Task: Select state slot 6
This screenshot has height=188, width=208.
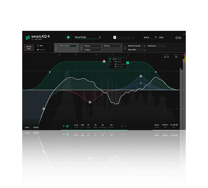Action: 129,37
